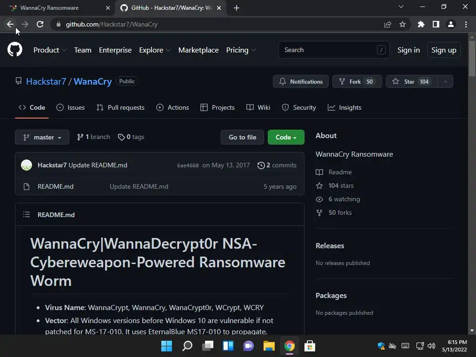
Task: Open the Insights tab
Action: point(344,107)
